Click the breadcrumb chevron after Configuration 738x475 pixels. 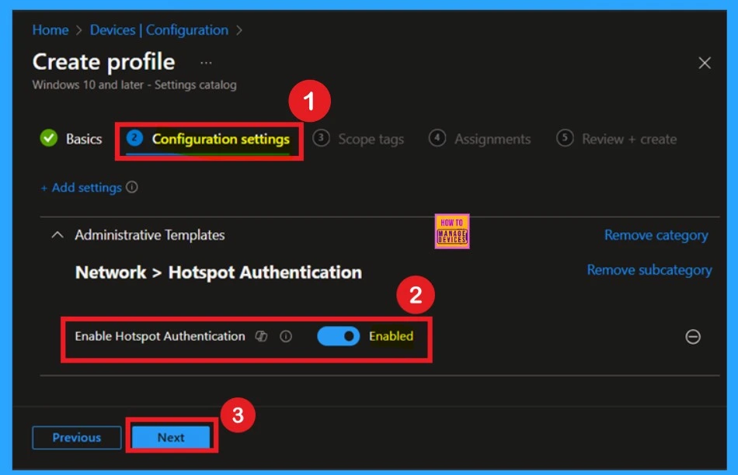click(x=239, y=30)
